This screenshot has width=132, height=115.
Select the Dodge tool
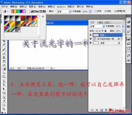coord(4,76)
